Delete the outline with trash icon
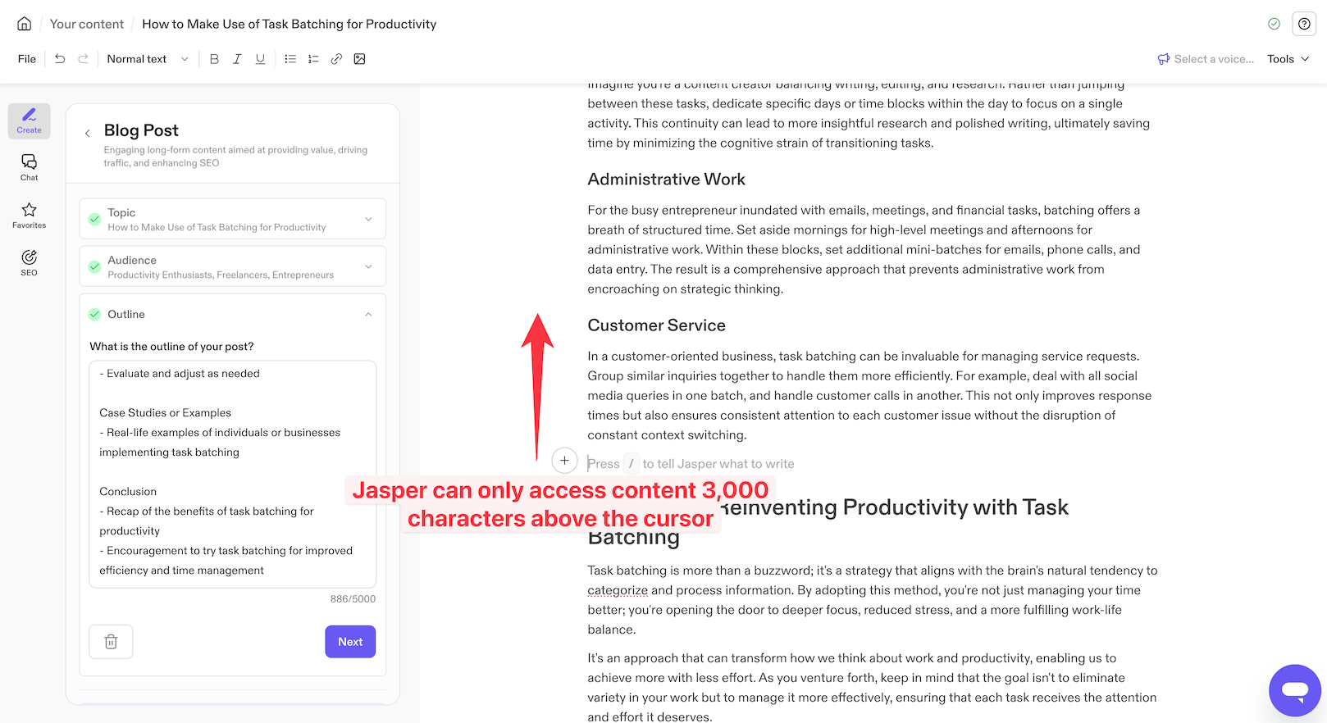 111,642
